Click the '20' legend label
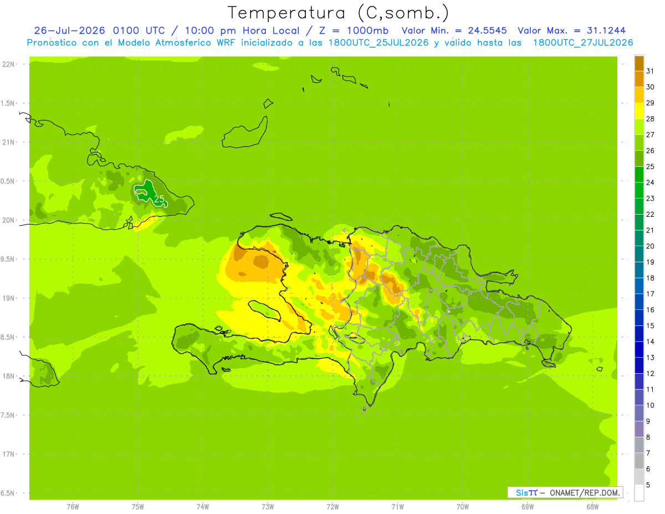Image resolution: width=665 pixels, height=514 pixels. coord(650,246)
